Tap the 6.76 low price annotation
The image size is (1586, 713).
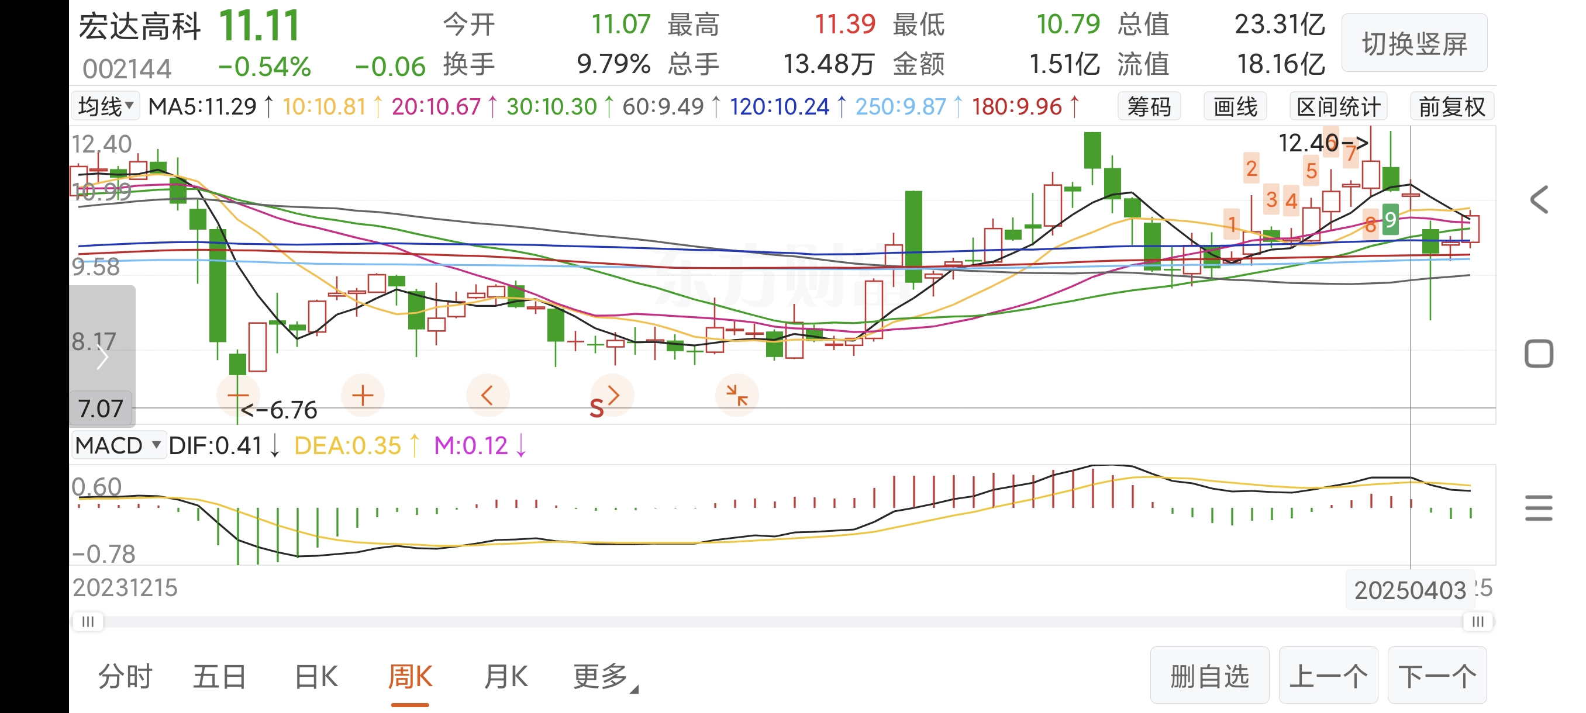click(x=279, y=410)
